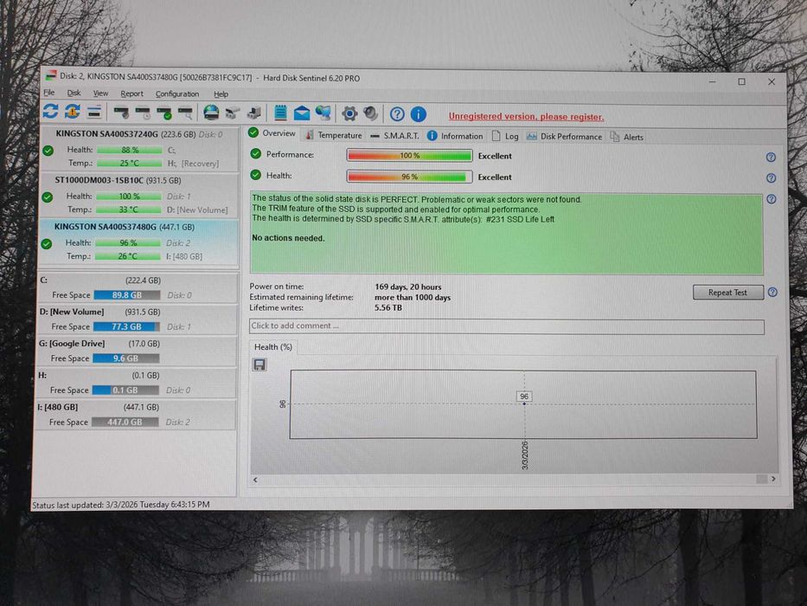Click the graph scroll right arrow

773,479
